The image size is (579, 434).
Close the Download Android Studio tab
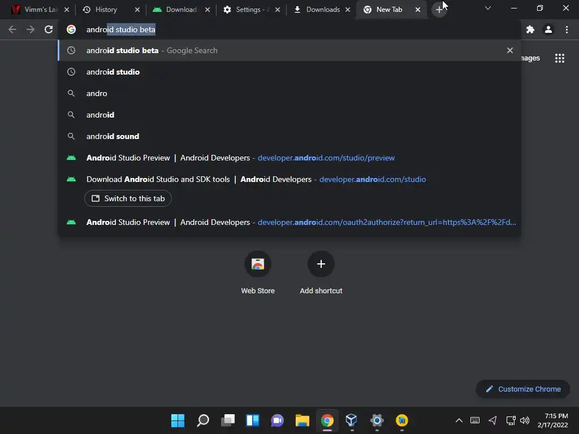[x=208, y=10]
